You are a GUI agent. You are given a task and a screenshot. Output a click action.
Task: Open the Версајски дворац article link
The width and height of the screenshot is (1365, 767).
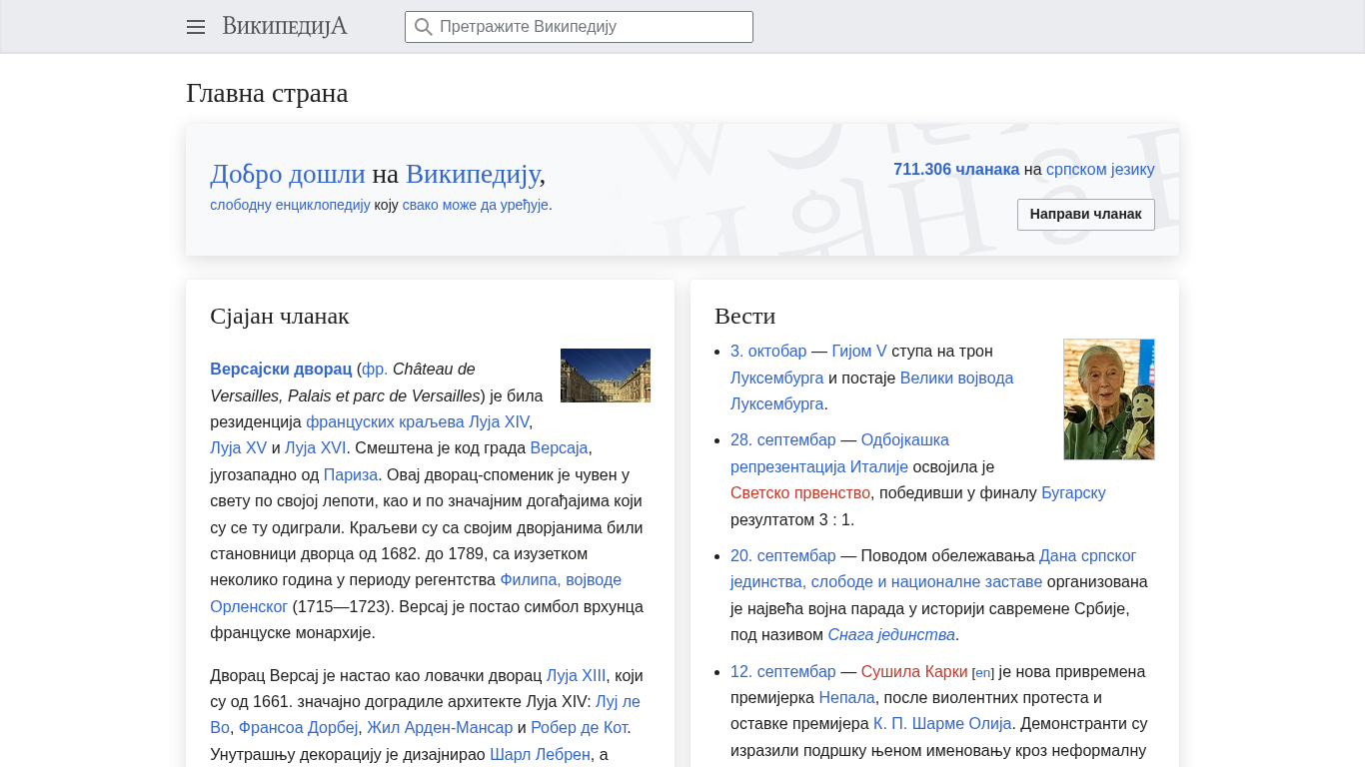[x=281, y=369]
